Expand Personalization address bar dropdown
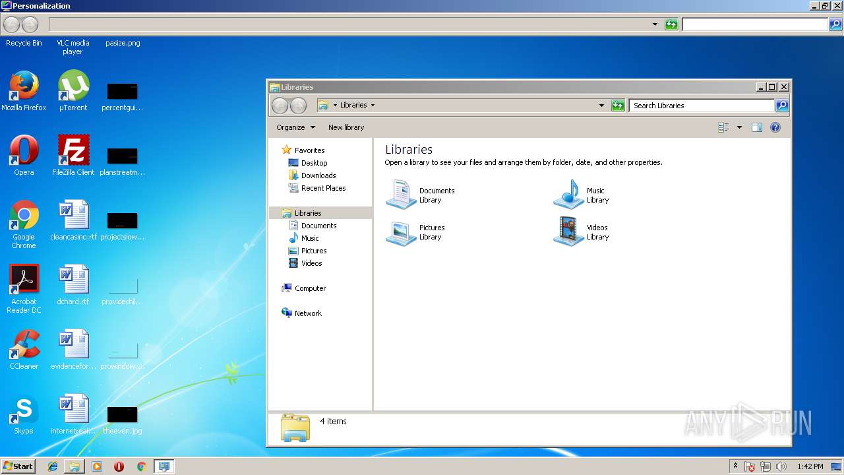The height and width of the screenshot is (475, 844). (x=655, y=24)
